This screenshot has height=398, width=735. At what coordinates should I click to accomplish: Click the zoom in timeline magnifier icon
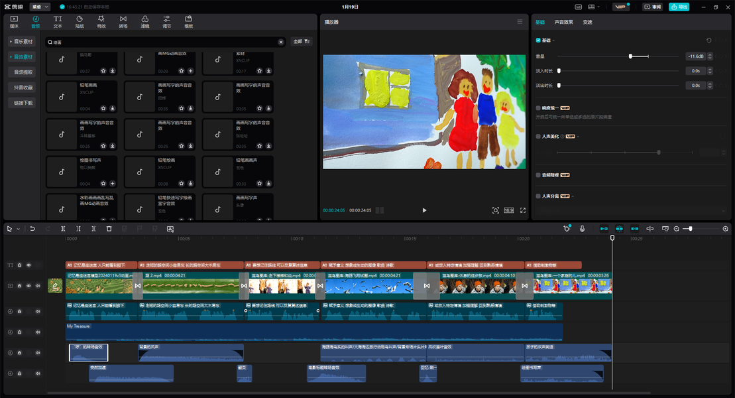tap(726, 229)
